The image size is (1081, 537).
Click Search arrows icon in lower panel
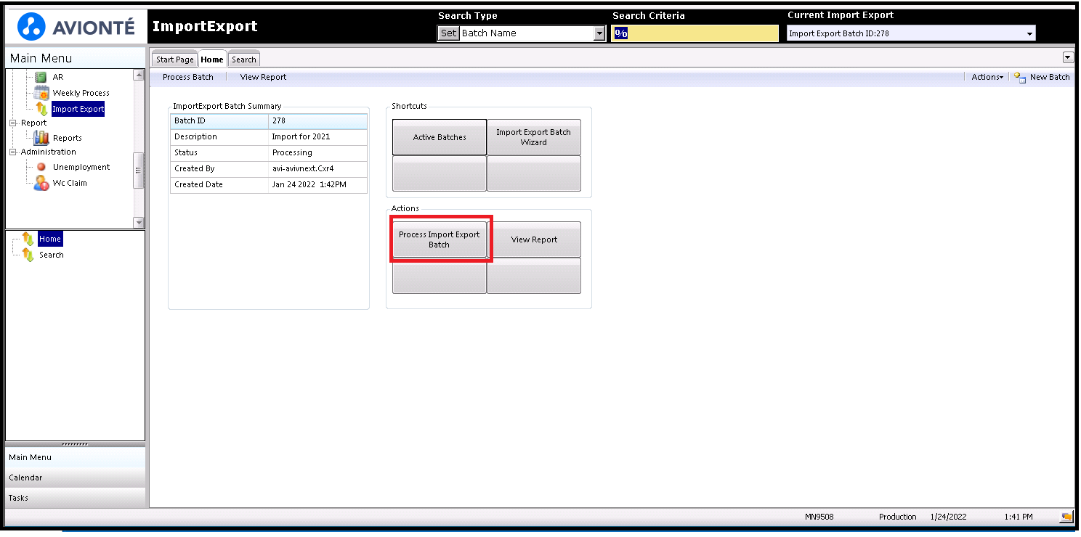(x=28, y=255)
